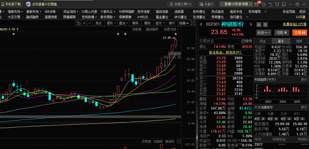Viewport: 309px width, 149px height.
Task: Open 大宗交易 menu item
Action: pos(14,17)
